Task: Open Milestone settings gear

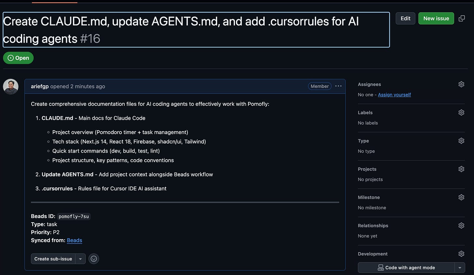Action: click(x=461, y=197)
